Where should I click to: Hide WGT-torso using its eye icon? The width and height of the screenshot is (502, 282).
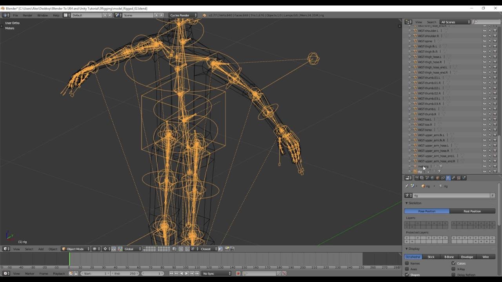point(484,130)
